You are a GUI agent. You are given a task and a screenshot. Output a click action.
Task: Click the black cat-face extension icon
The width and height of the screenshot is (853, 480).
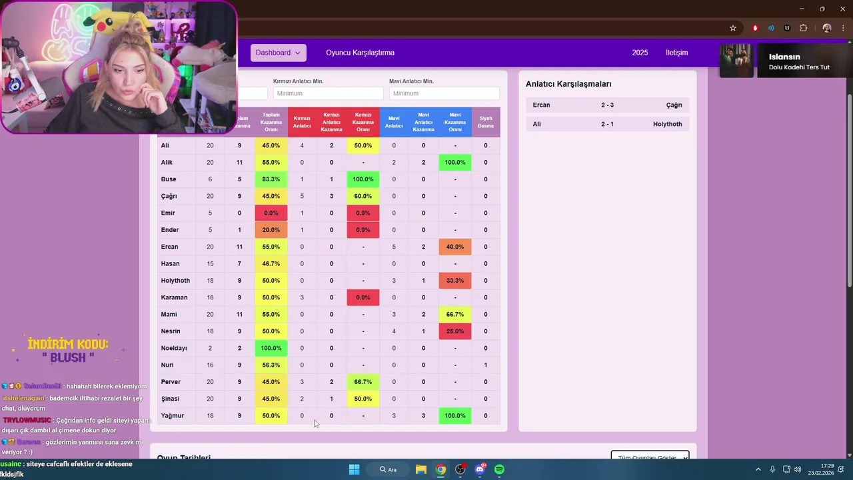pos(787,28)
